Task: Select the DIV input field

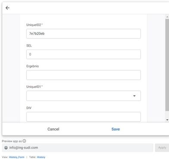Action: tap(84, 117)
